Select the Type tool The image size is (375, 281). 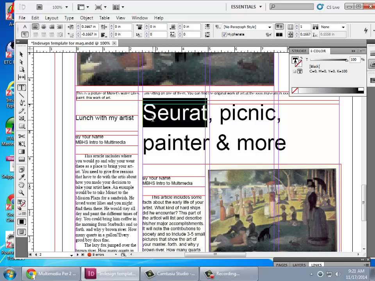pos(21,87)
